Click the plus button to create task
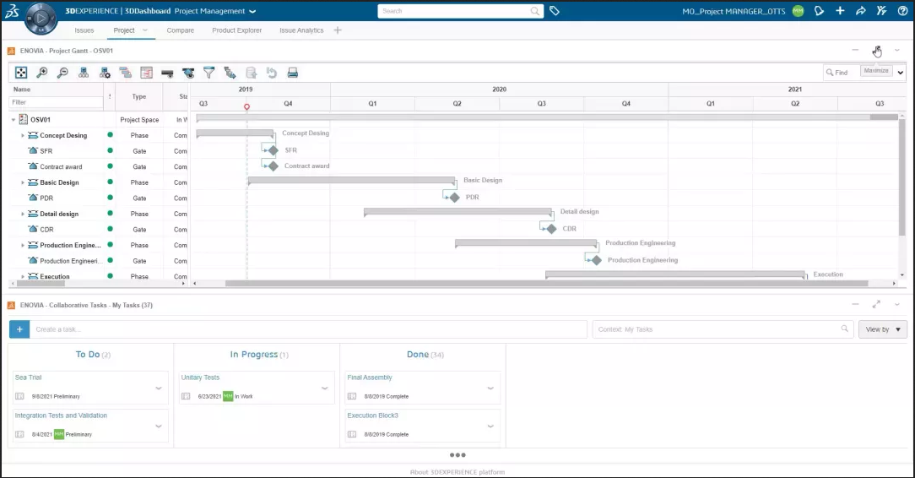This screenshot has width=915, height=478. [19, 329]
